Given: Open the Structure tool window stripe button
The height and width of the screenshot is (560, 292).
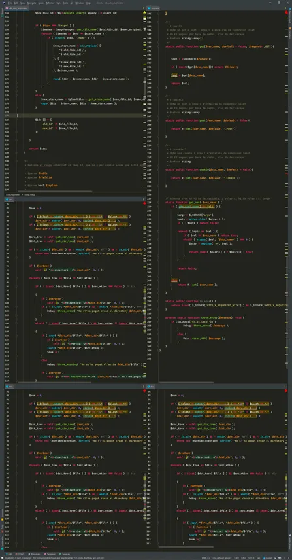Looking at the screenshot, I should (2, 515).
